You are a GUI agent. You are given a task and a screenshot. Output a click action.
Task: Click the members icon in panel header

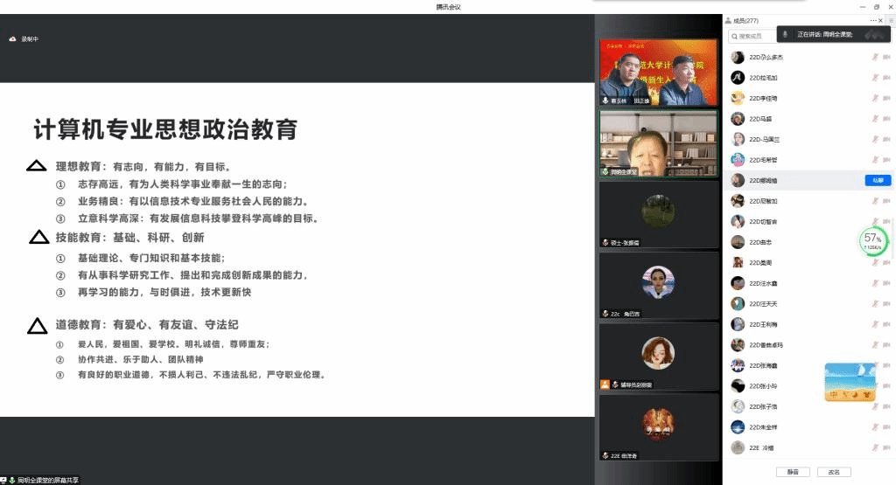(727, 20)
